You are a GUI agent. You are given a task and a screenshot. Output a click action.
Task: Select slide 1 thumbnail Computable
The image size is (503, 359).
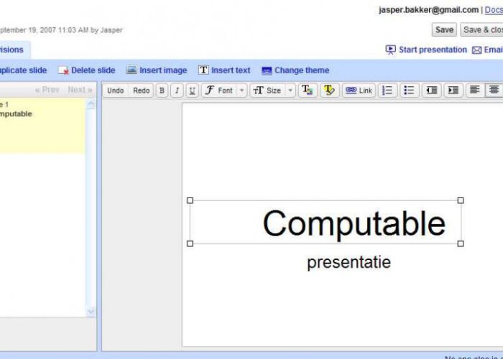click(x=42, y=126)
